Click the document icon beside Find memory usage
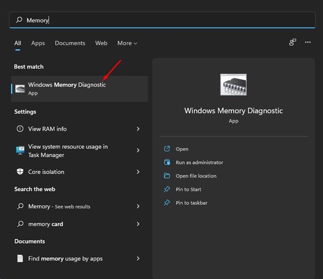 click(x=20, y=259)
